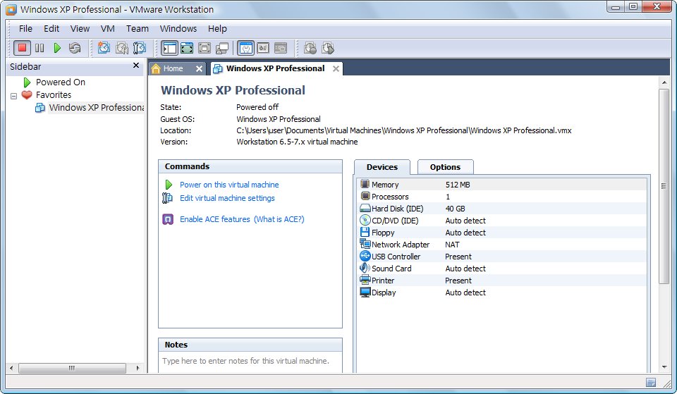Screen dimensions: 677x394
Task: Click the sidebar horizontal scrollbar thumb
Action: tap(72, 368)
